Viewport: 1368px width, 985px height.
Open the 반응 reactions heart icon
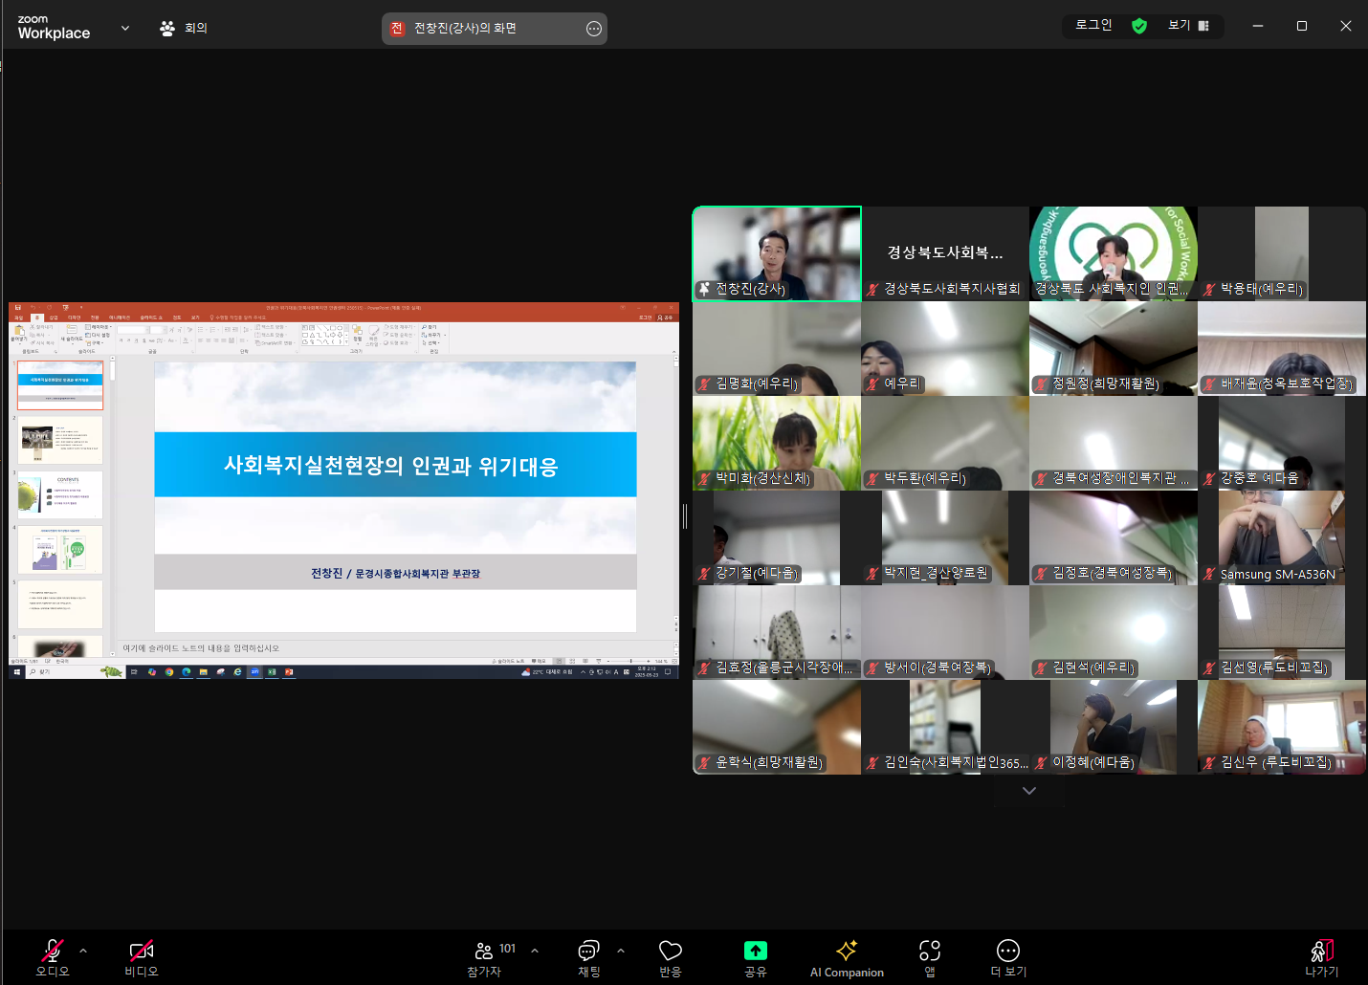coord(671,957)
